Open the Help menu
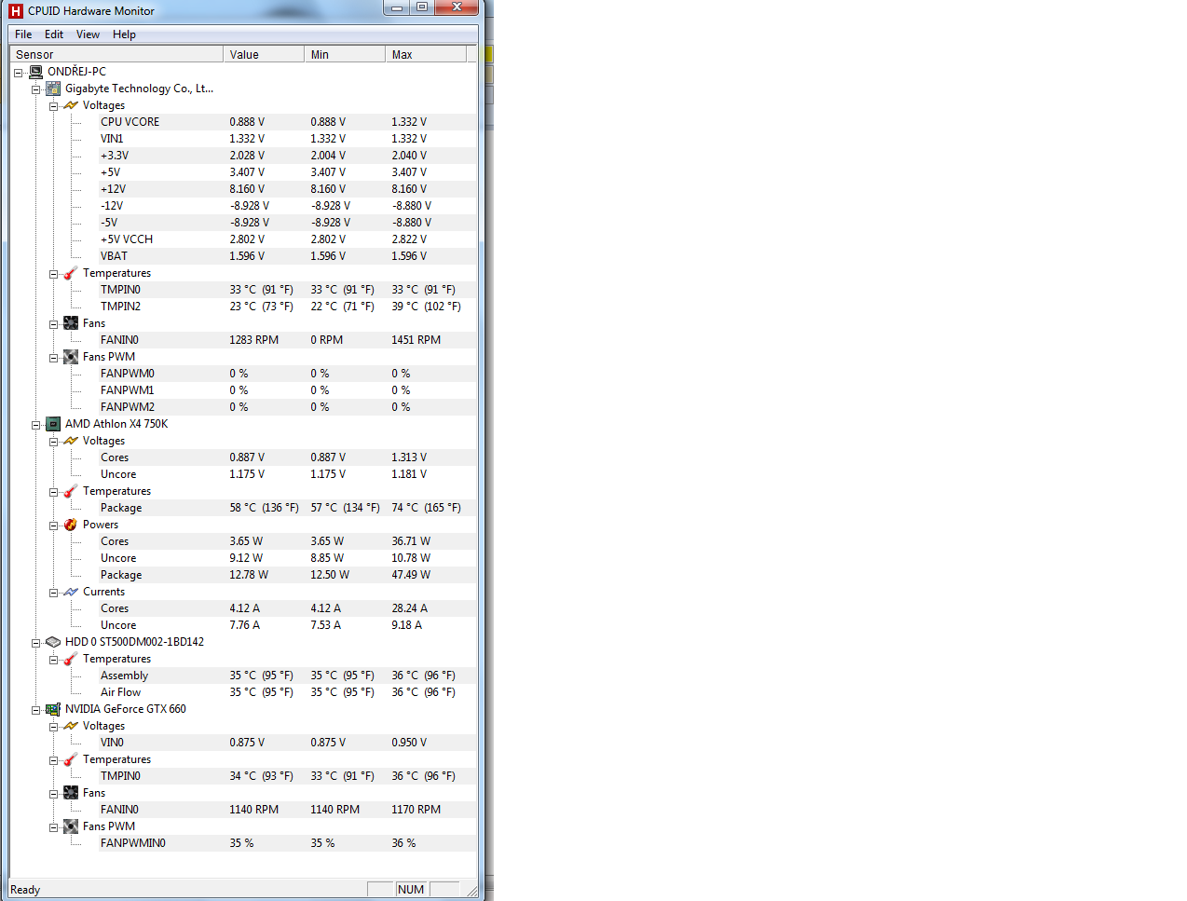 pos(124,34)
